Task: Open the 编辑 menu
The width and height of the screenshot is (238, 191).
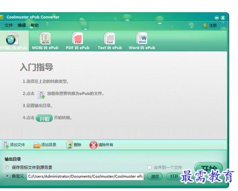Action: [22, 25]
